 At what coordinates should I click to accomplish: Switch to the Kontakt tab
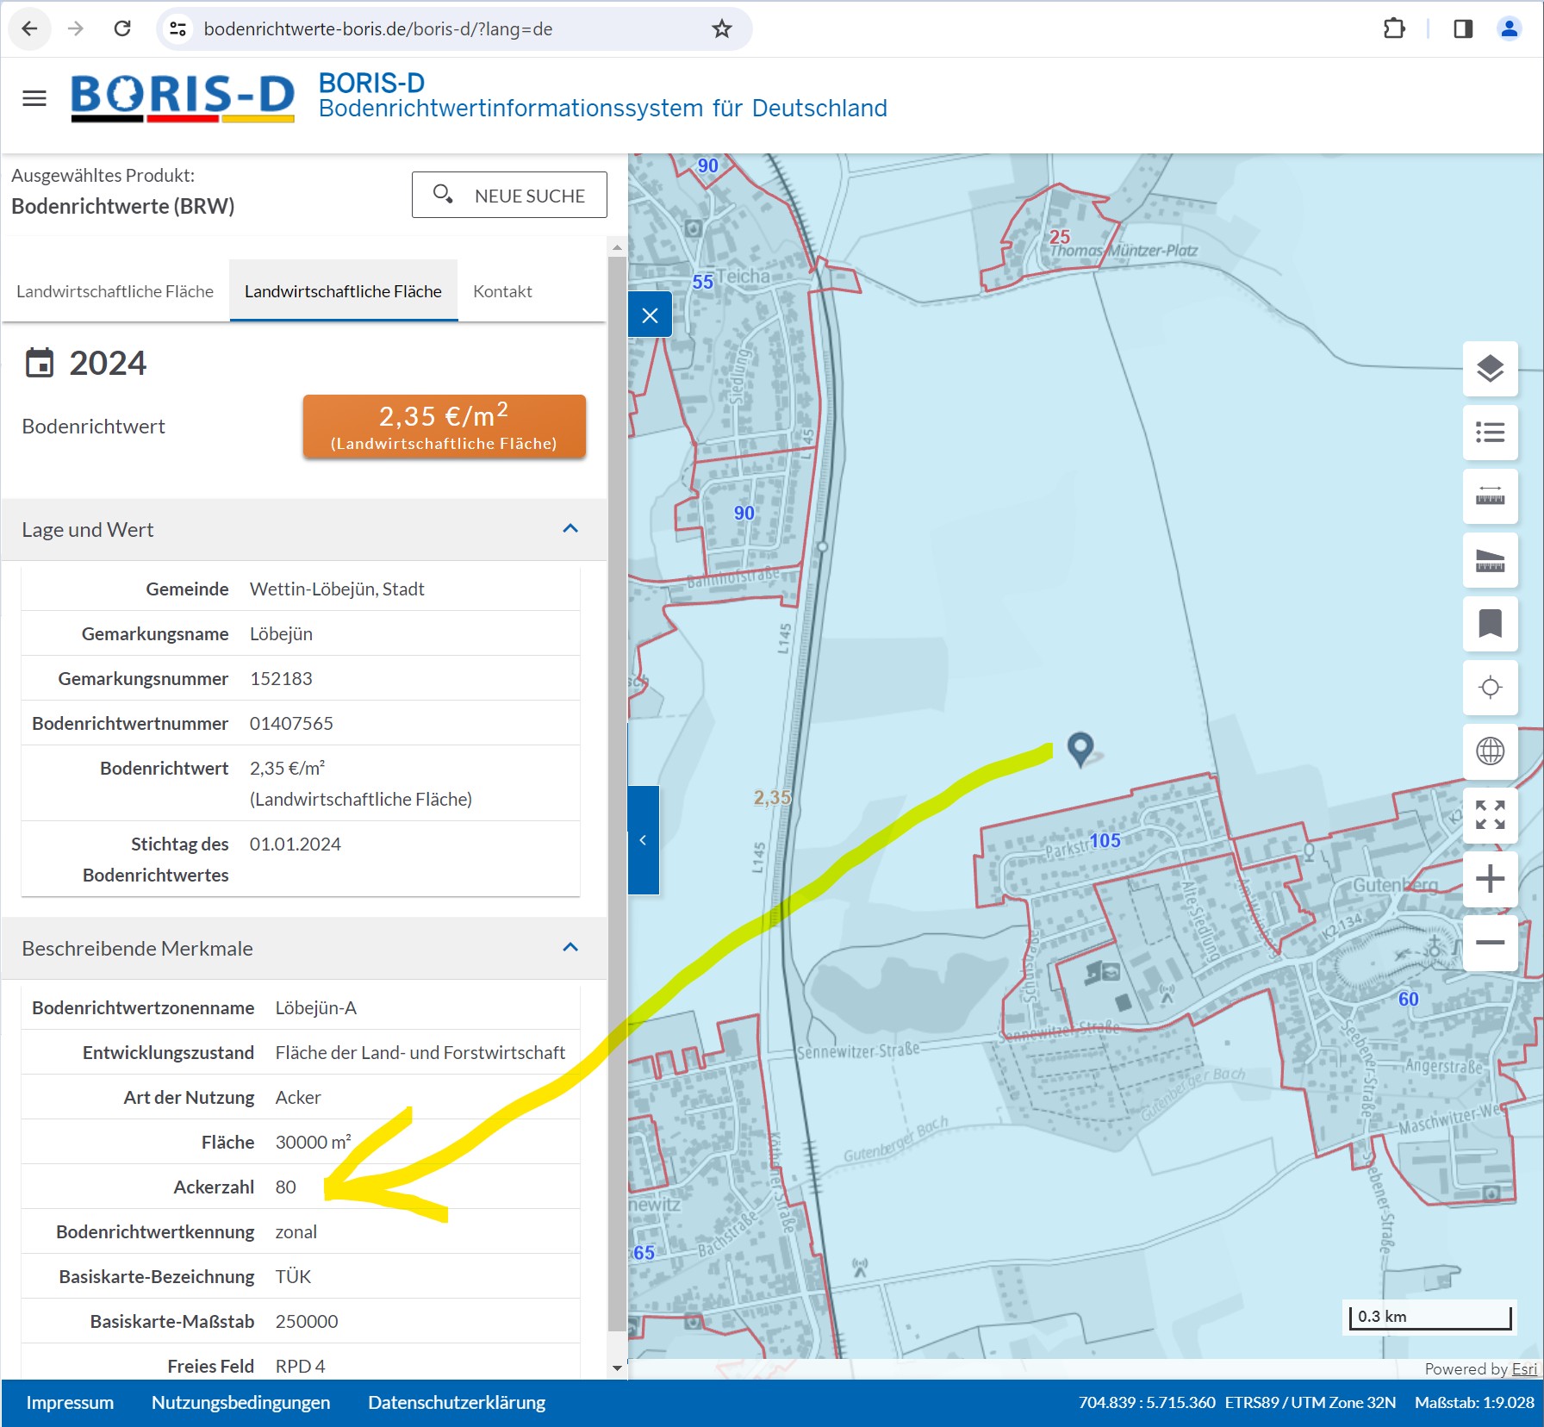pos(502,291)
